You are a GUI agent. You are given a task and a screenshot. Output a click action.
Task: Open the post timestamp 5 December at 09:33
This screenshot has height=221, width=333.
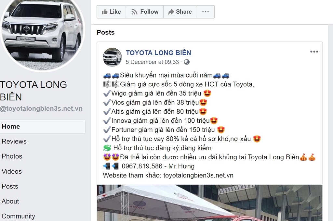(x=152, y=62)
